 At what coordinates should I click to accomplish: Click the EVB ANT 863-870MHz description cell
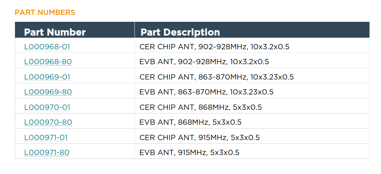pos(206,92)
